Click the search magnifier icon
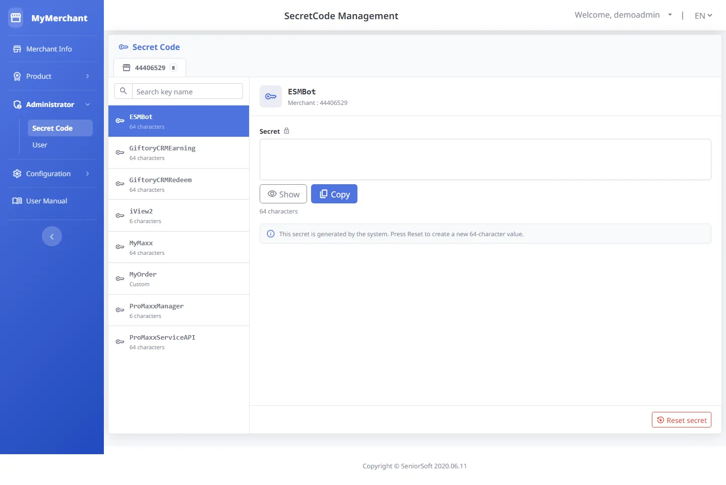This screenshot has height=485, width=726. click(x=124, y=91)
